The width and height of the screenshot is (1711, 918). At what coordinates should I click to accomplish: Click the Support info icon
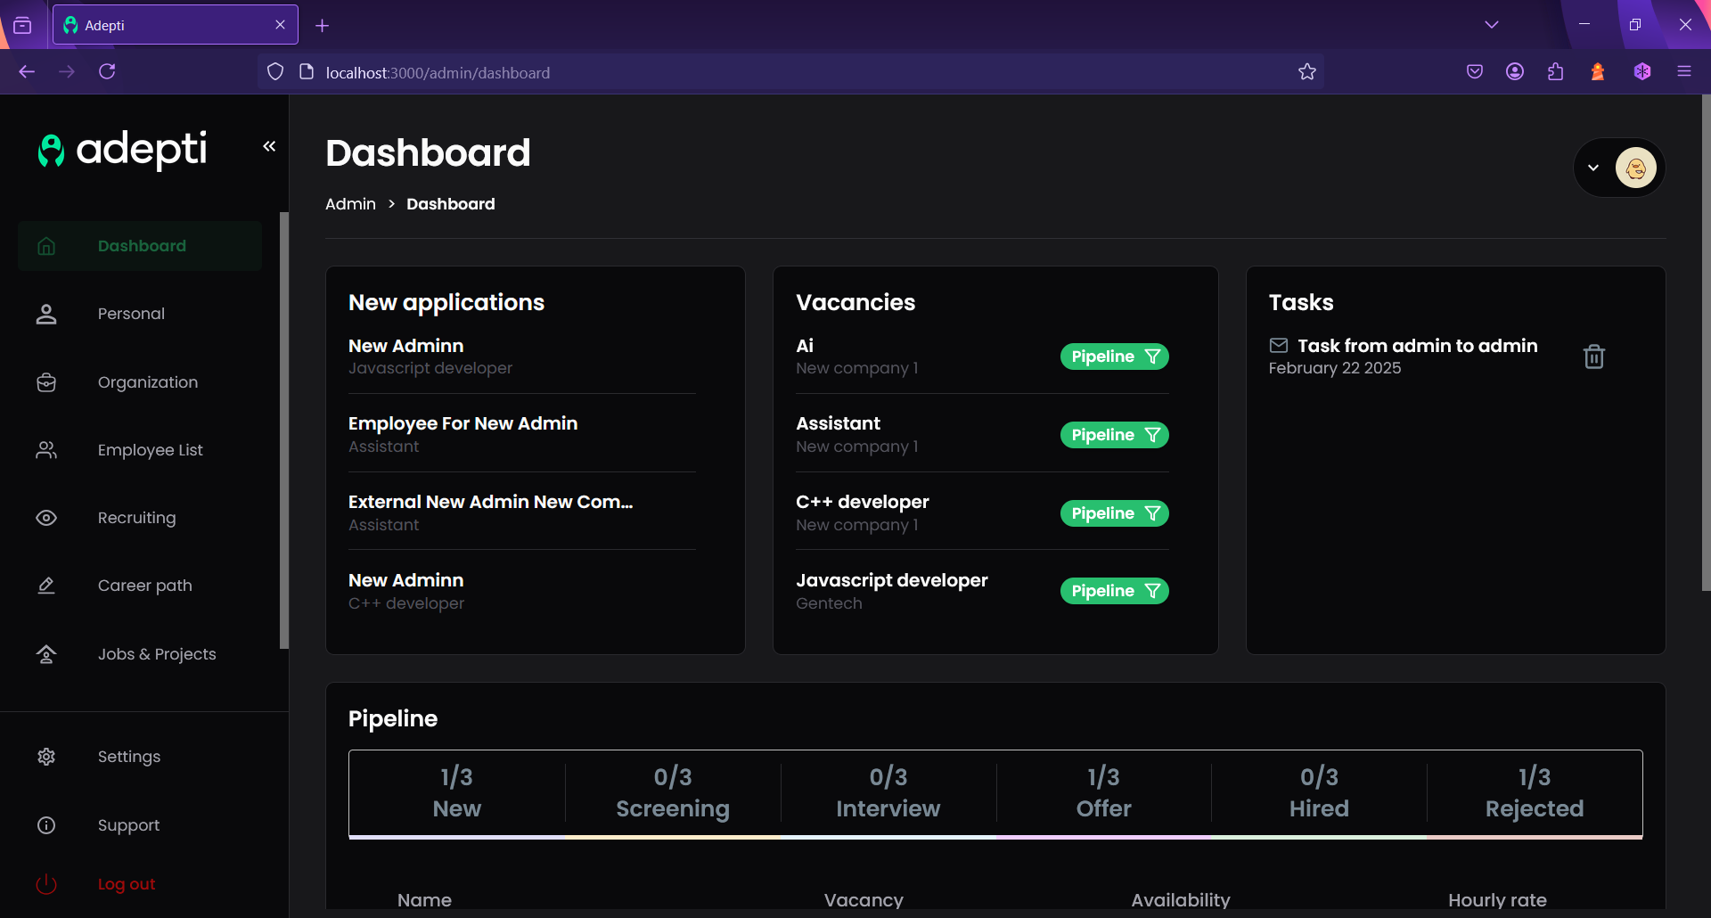(x=46, y=825)
